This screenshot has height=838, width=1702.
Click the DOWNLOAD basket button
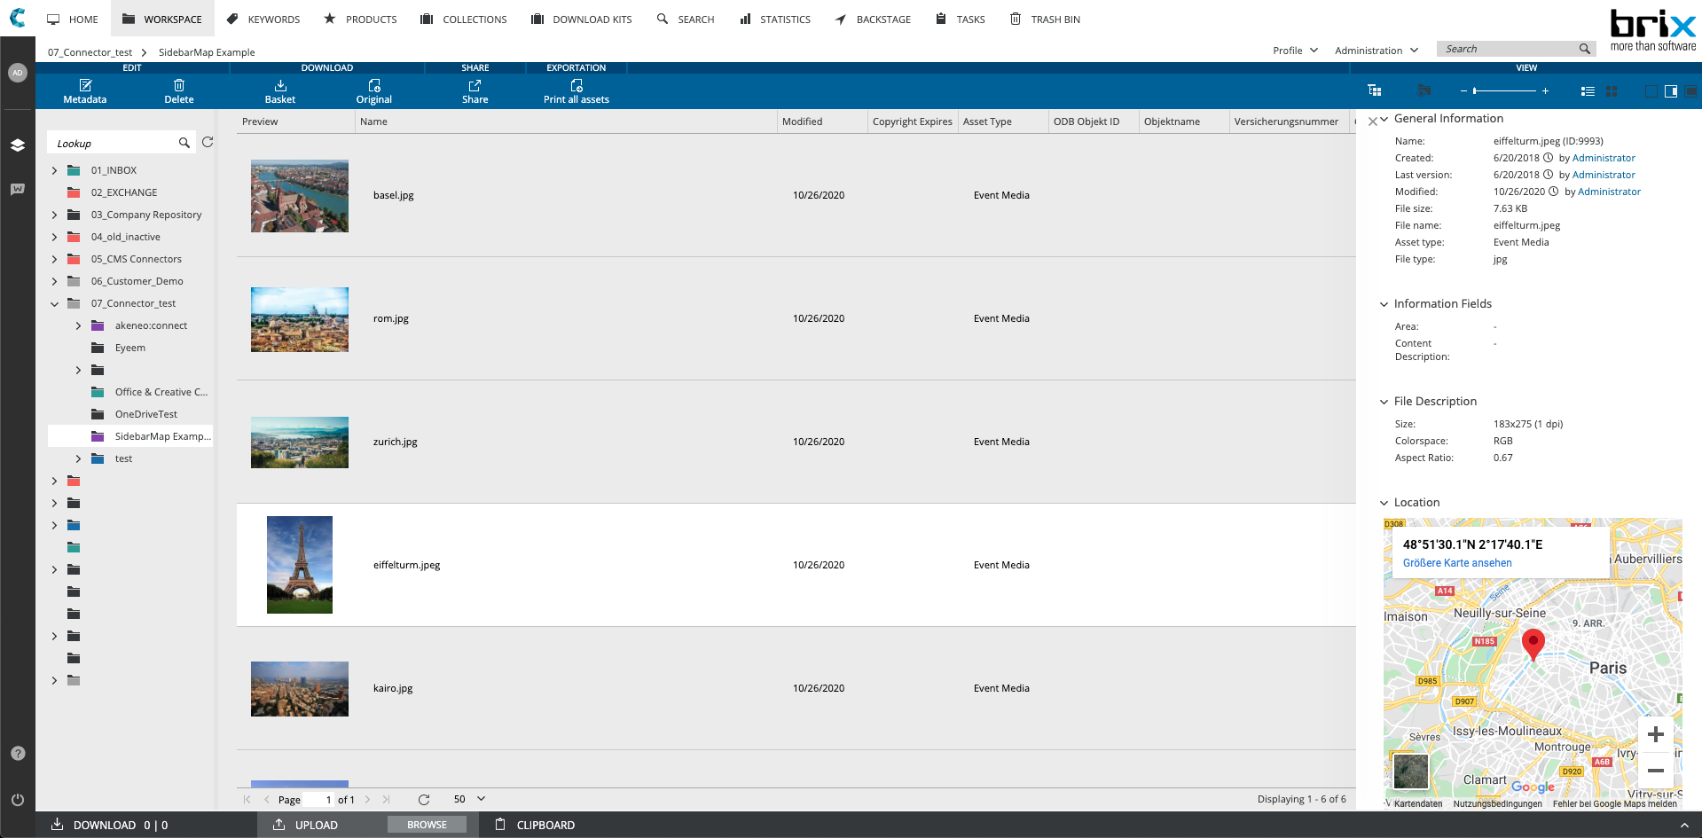pyautogui.click(x=109, y=825)
